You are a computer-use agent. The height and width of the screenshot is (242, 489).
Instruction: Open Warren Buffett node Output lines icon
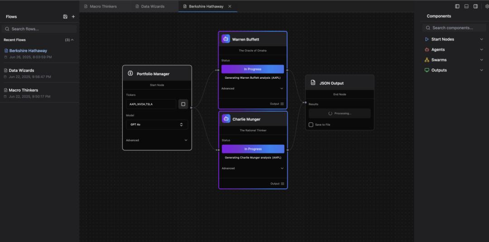pos(282,104)
